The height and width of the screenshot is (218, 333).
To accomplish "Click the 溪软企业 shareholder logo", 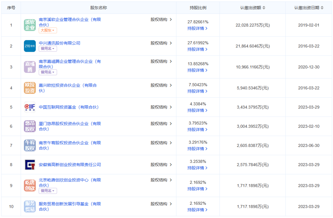I will (x=30, y=25).
